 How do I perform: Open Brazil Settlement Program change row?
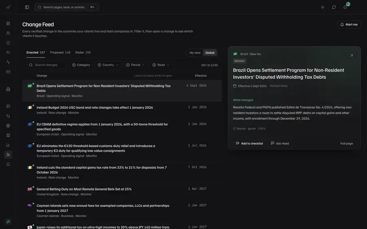pos(122,91)
